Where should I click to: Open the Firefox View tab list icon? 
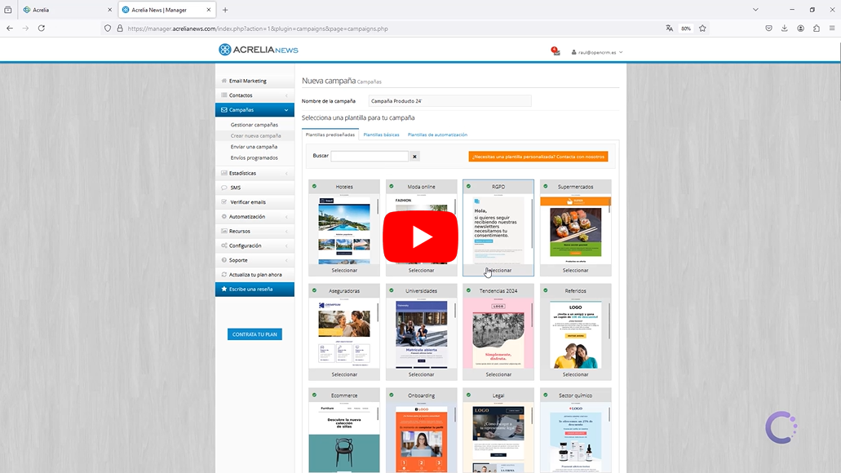click(8, 10)
